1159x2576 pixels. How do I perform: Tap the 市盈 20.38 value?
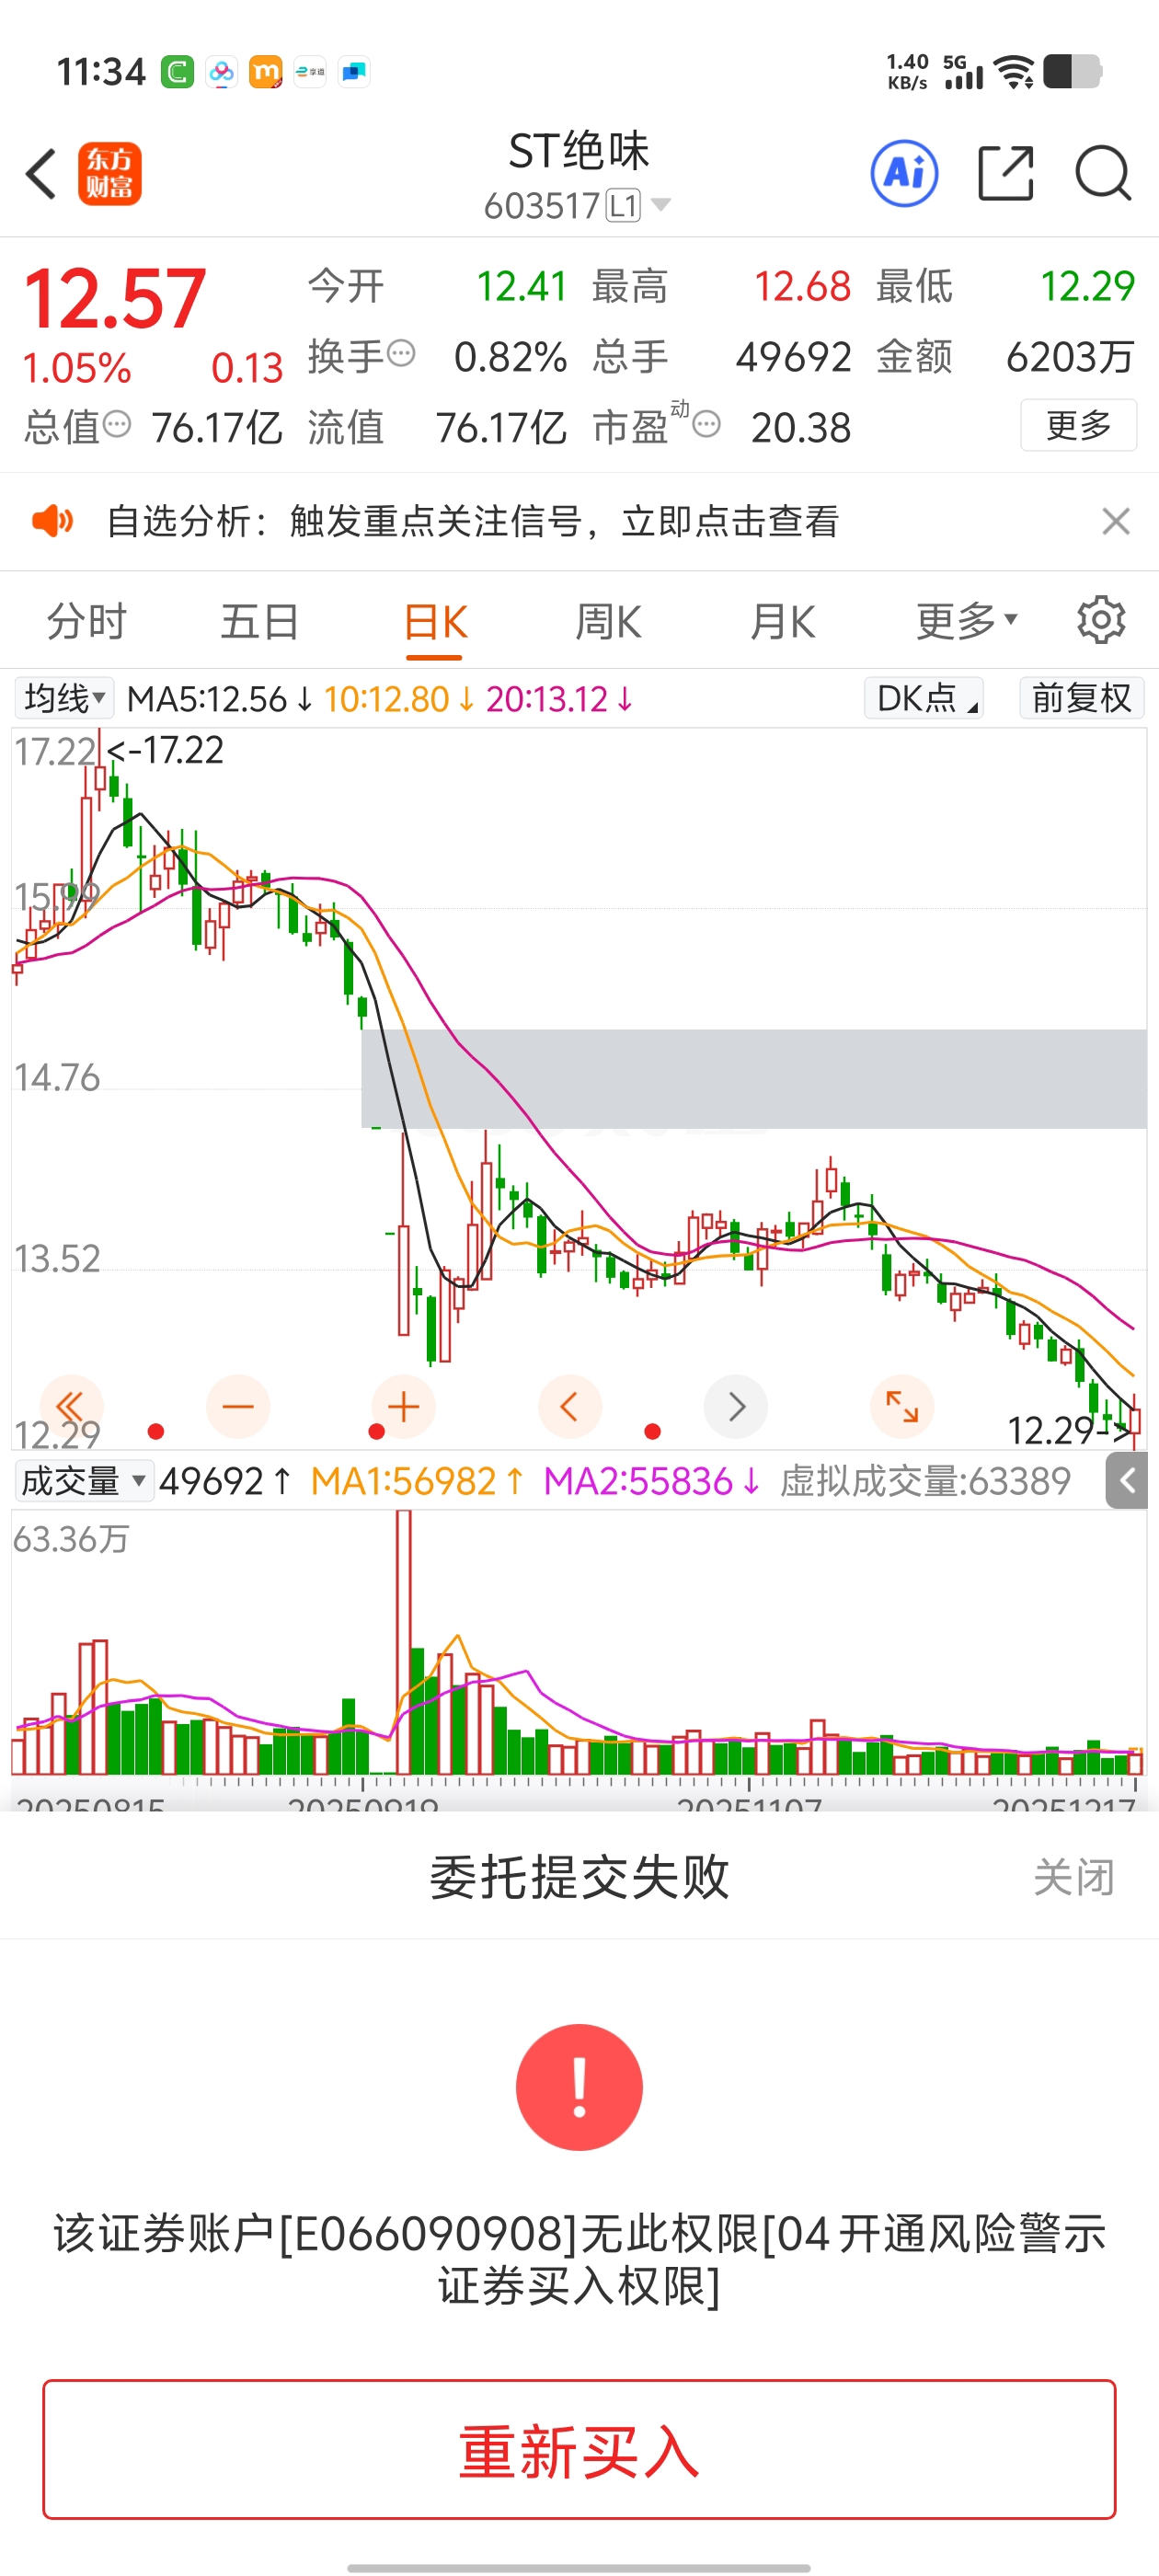tap(801, 428)
